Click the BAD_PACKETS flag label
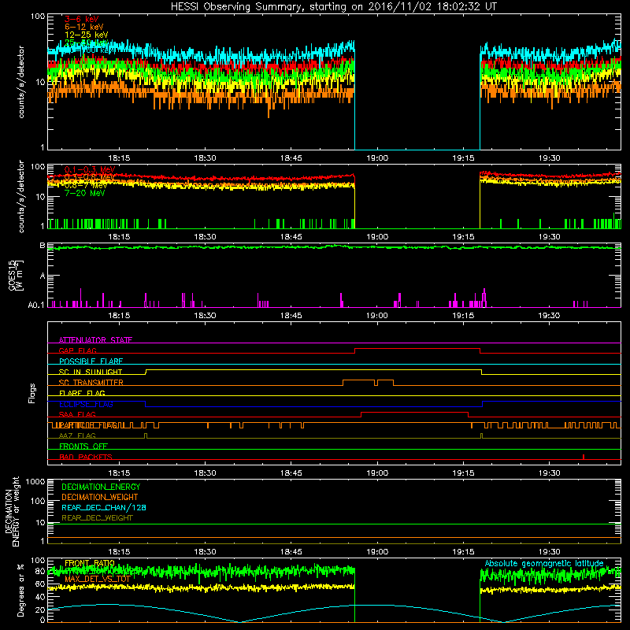 coord(86,457)
